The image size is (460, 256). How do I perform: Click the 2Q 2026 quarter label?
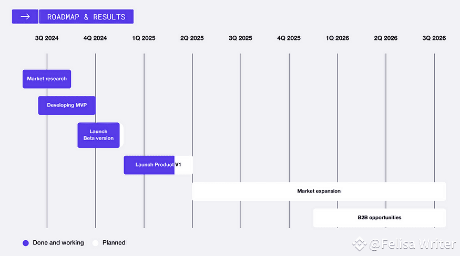coord(385,38)
